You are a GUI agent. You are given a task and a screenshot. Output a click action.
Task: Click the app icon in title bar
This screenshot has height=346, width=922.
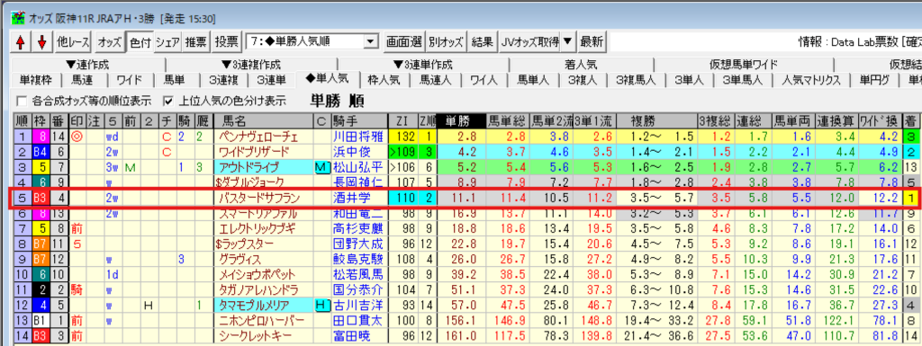point(18,18)
